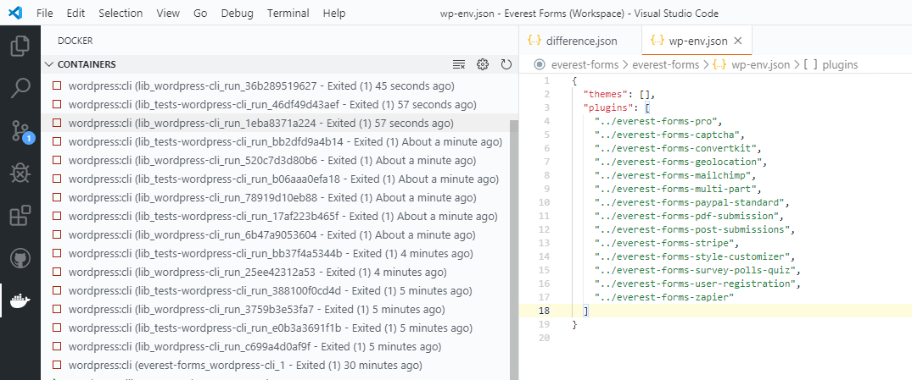The image size is (912, 380).
Task: Select container lib_wordpress-cli_run_3759b3e53fa7
Action: point(275,309)
